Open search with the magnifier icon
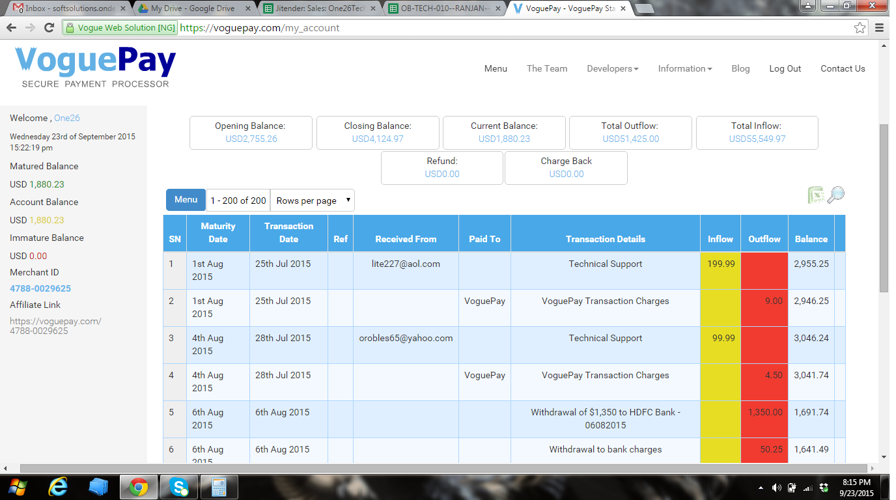 [836, 195]
